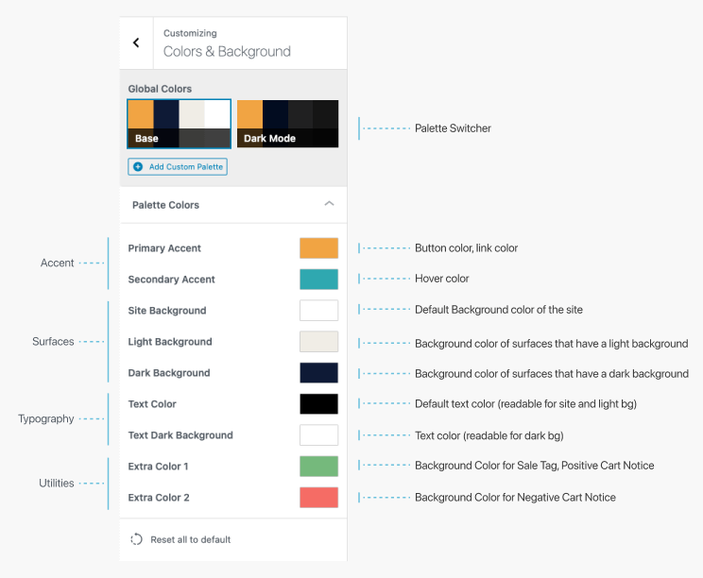Click Reset all to default
Screen dimensions: 703x578
190,539
